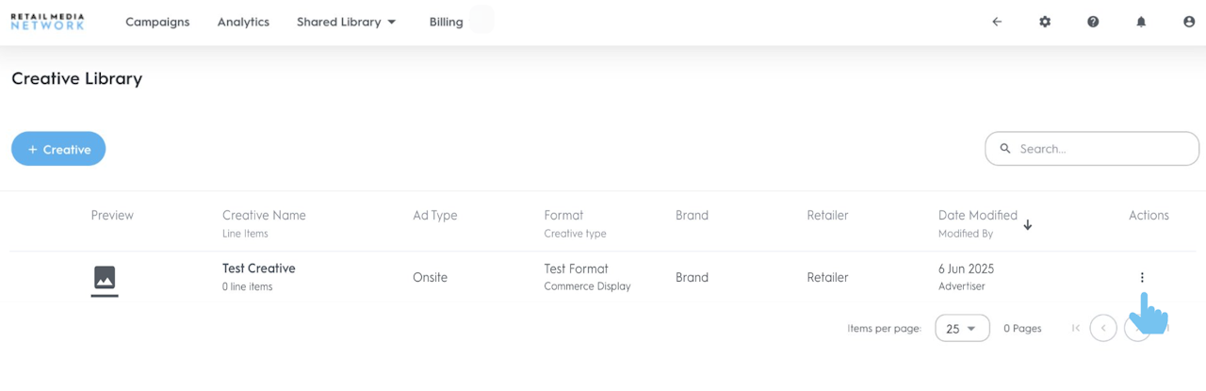The height and width of the screenshot is (391, 1206).
Task: Click the + Creative button
Action: [x=58, y=149]
